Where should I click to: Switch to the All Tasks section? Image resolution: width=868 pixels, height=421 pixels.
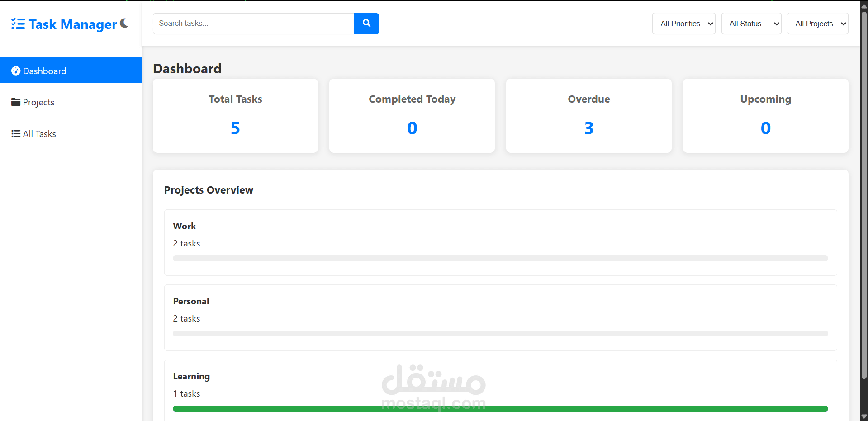click(x=39, y=133)
